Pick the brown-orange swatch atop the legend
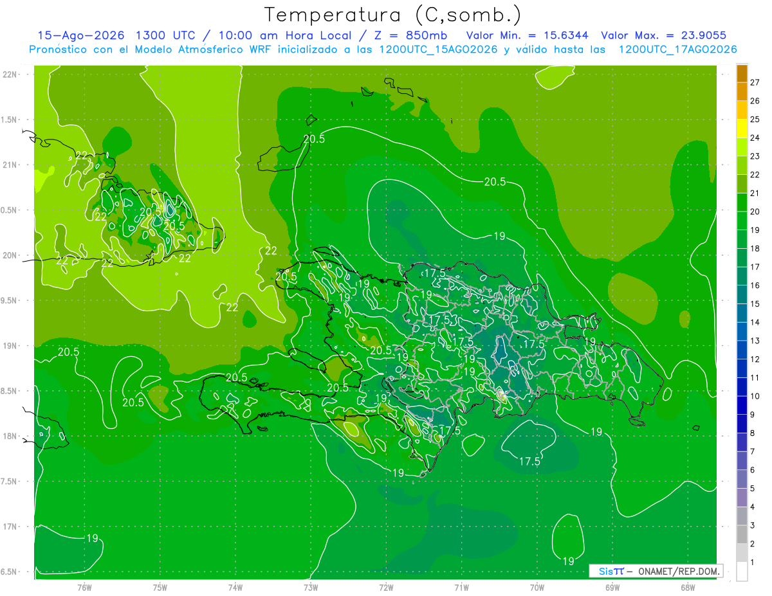This screenshot has width=772, height=596. tap(742, 73)
